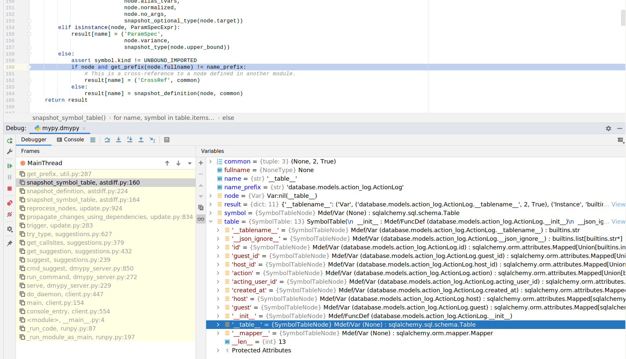Select the Debugger tab

(x=33, y=139)
